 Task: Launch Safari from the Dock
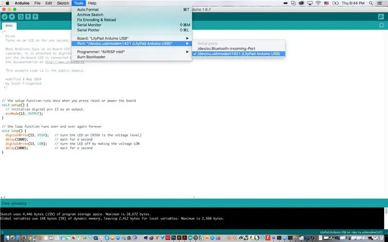point(18,238)
